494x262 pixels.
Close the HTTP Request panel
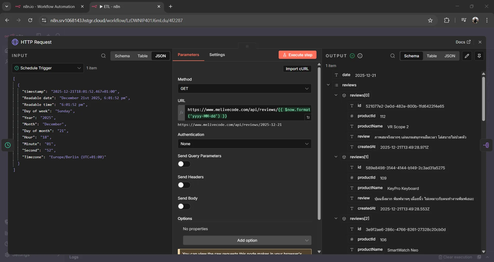pyautogui.click(x=480, y=42)
